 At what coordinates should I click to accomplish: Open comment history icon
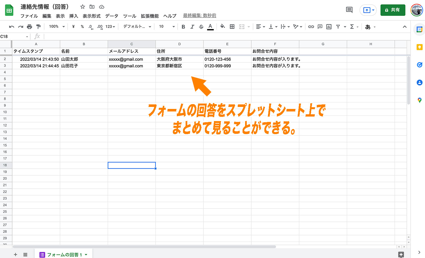349,10
